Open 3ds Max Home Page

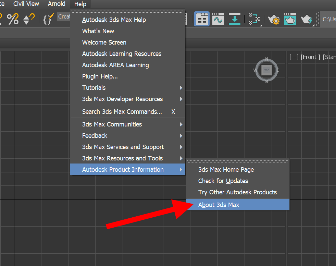point(238,169)
